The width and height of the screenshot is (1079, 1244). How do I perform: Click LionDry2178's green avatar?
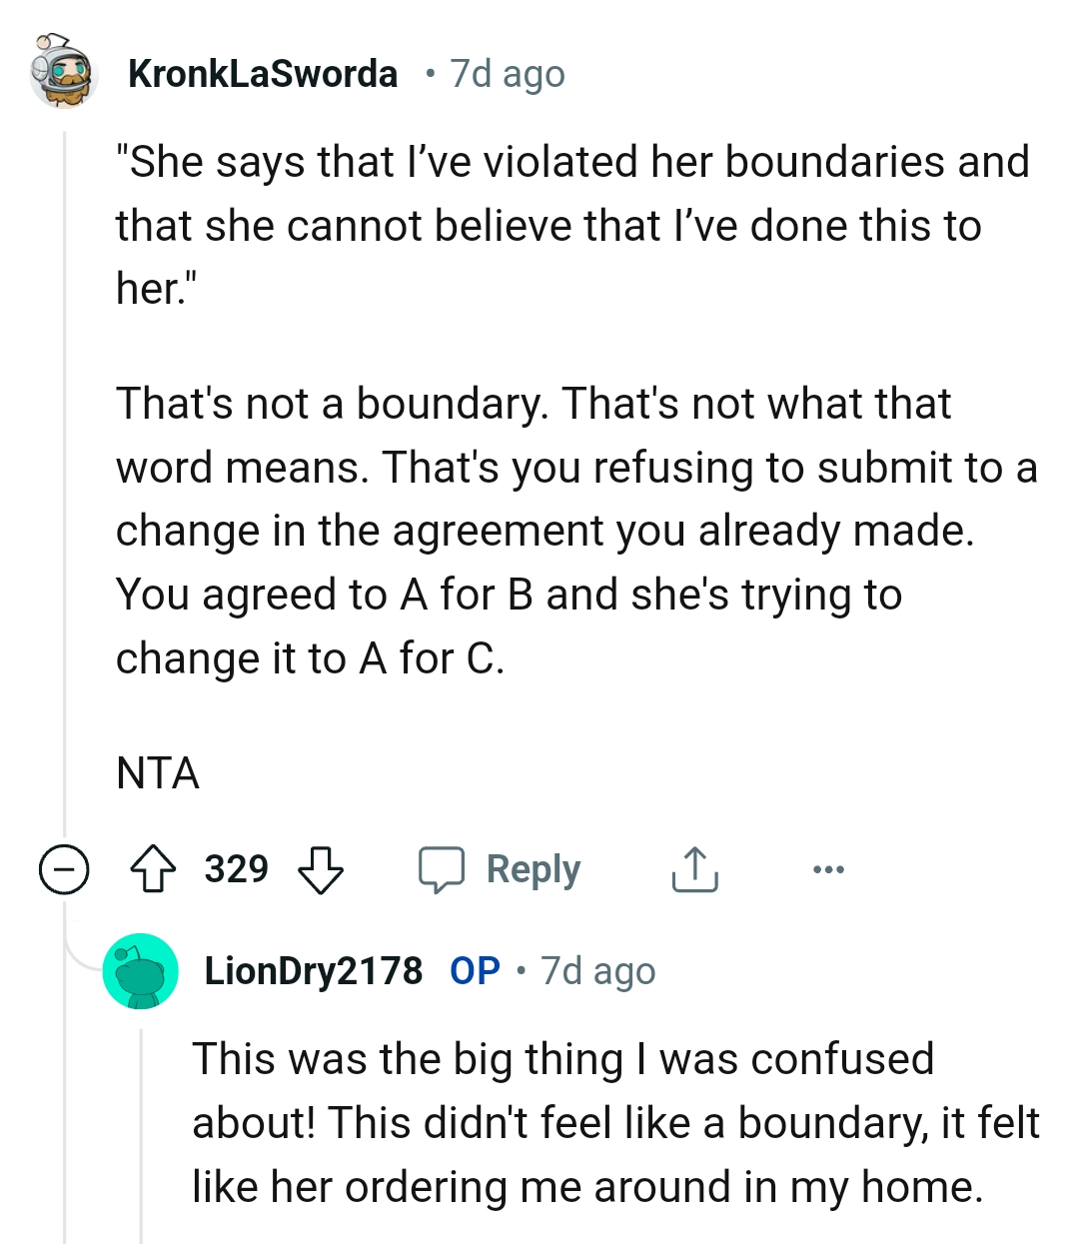click(x=141, y=970)
